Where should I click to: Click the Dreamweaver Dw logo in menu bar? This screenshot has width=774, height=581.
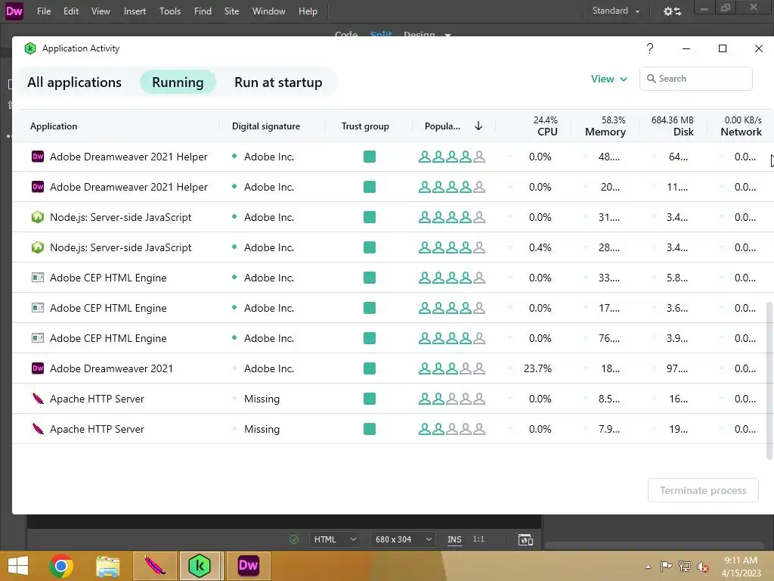14,11
